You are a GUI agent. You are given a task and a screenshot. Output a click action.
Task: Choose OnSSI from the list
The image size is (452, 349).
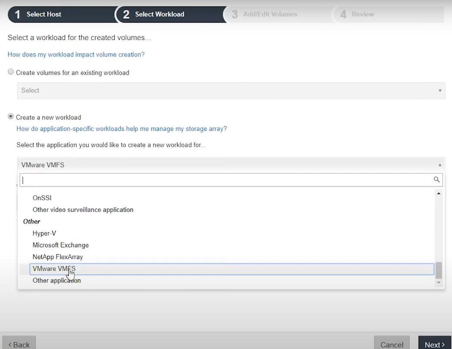click(42, 198)
